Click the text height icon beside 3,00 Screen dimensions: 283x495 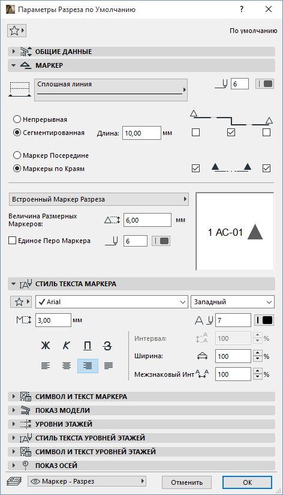[24, 320]
